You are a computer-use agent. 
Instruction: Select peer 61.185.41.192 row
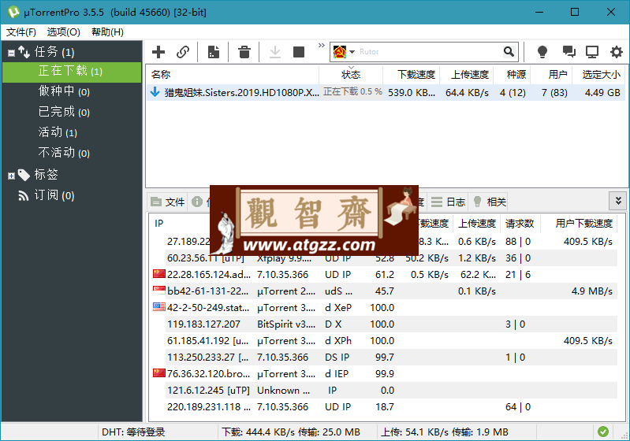pos(384,341)
